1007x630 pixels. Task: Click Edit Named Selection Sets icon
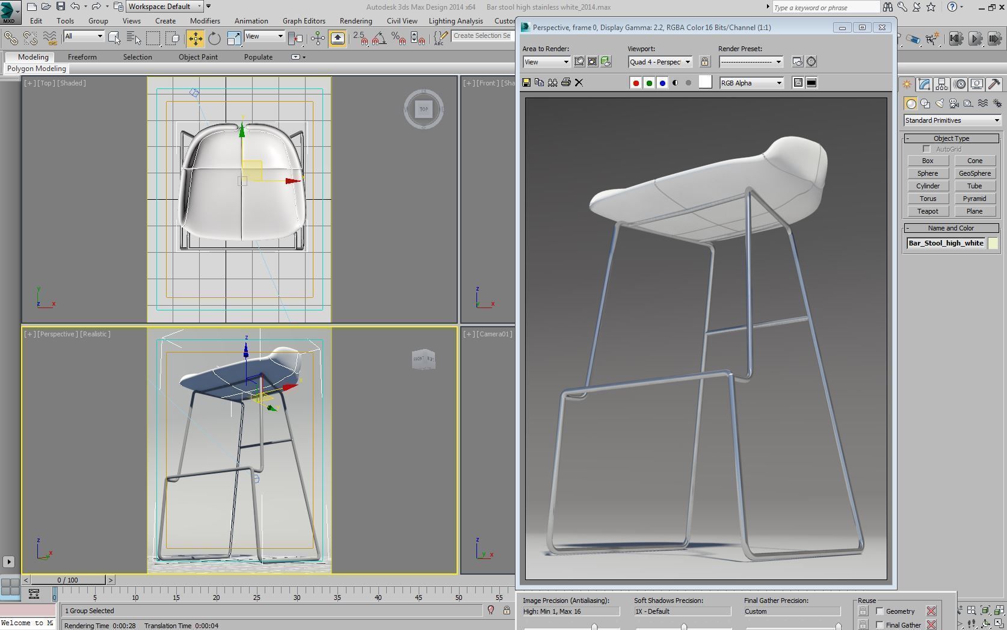pos(441,39)
